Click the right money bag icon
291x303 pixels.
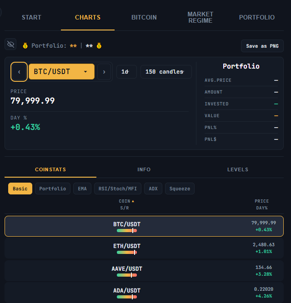pyautogui.click(x=99, y=46)
